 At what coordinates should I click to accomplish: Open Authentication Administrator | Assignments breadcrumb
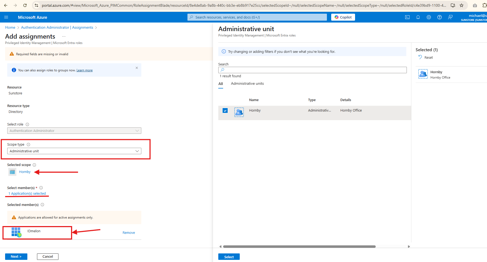coord(57,27)
